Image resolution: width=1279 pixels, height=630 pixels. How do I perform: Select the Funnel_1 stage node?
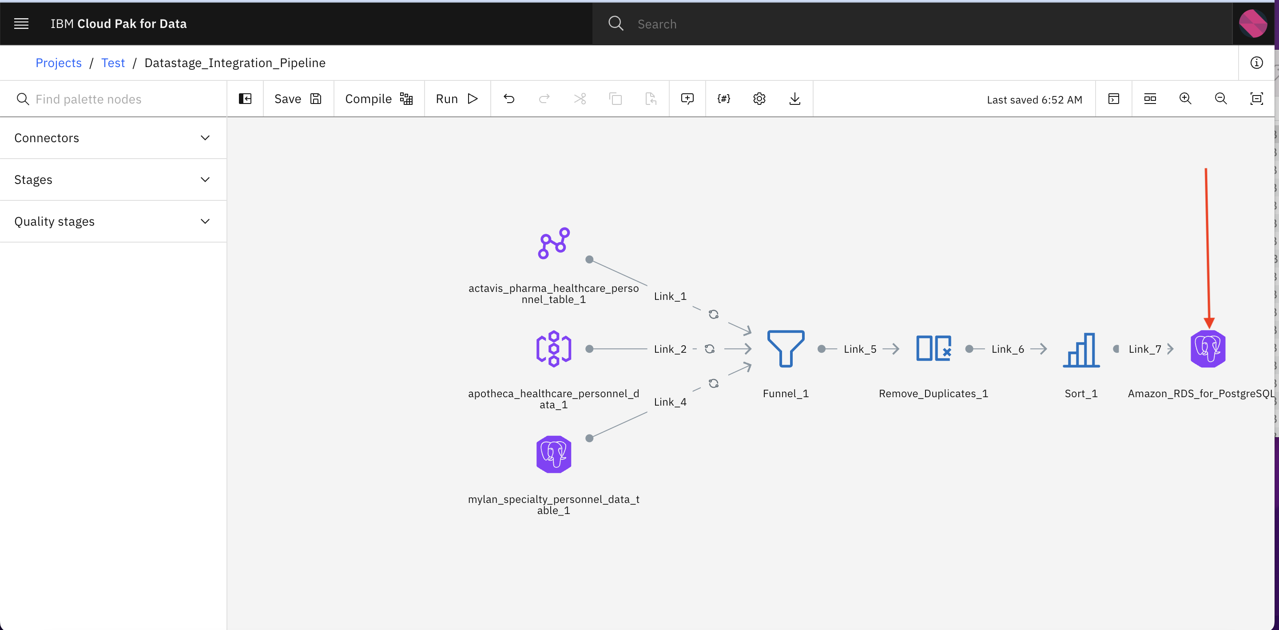point(786,349)
